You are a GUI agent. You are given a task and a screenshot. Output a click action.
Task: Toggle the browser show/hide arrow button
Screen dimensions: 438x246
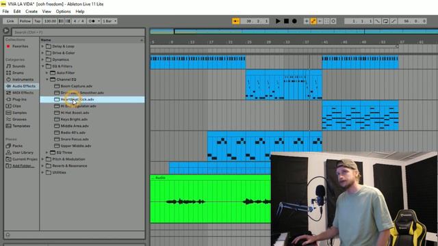pos(6,31)
